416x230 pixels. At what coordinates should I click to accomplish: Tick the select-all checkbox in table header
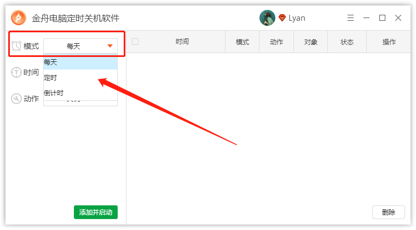135,42
